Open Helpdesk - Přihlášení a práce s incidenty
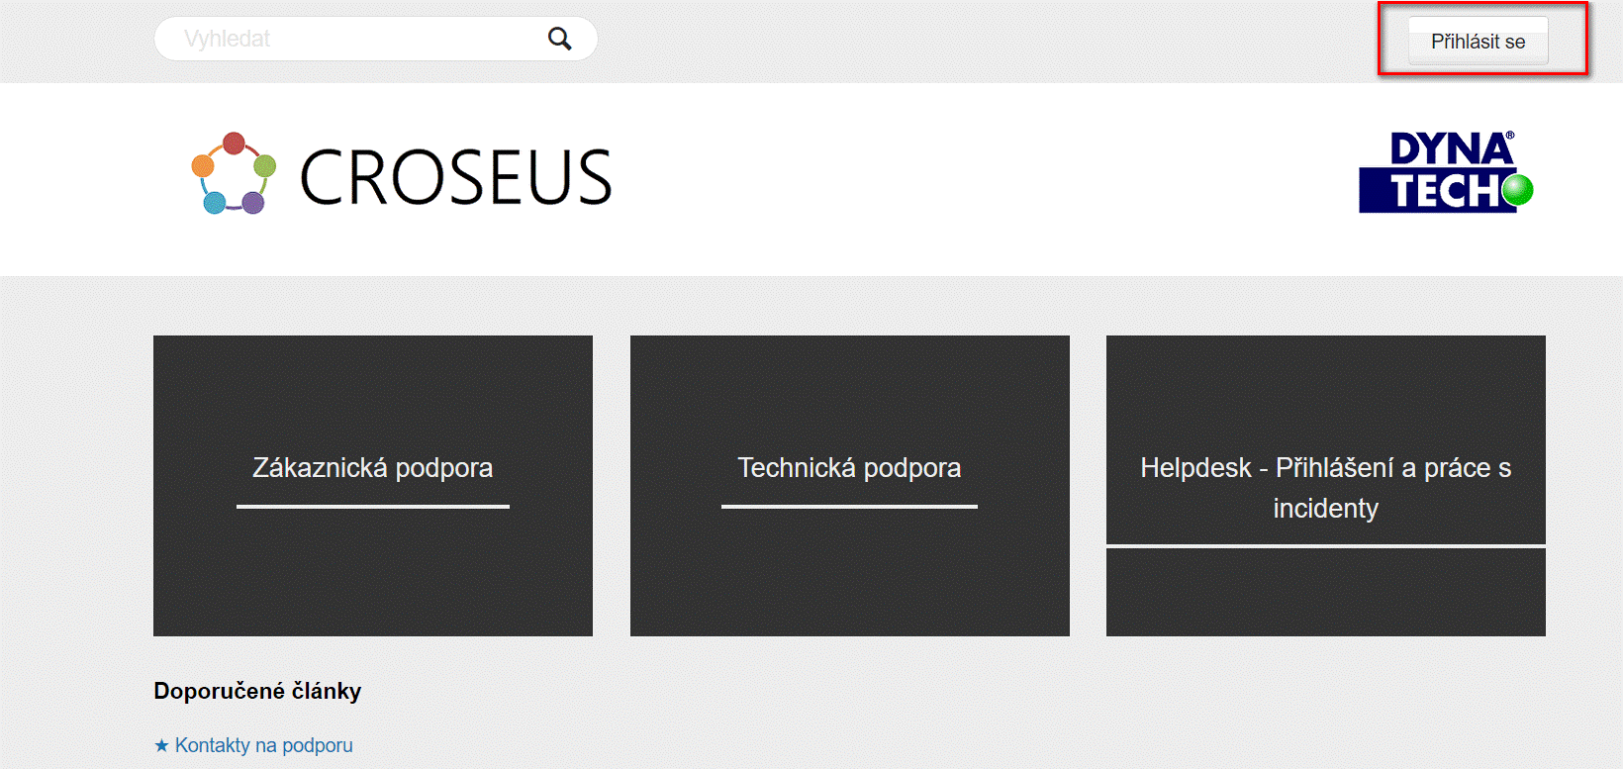This screenshot has height=769, width=1623. (x=1326, y=486)
